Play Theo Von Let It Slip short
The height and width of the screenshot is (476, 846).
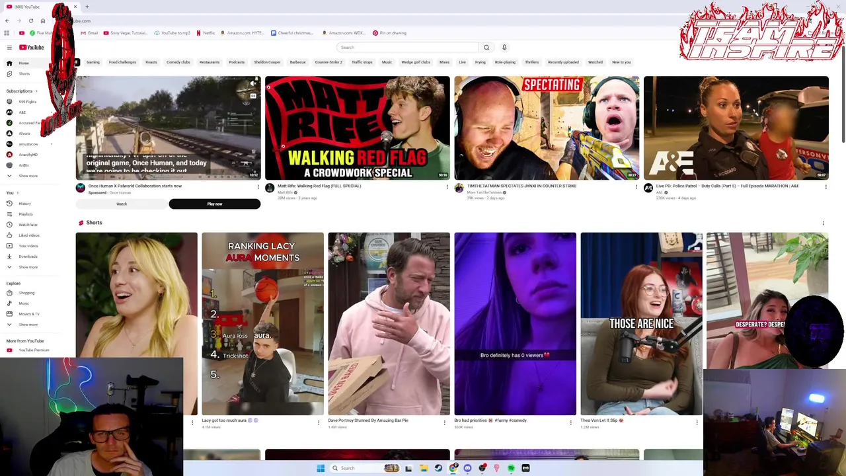[x=641, y=323]
